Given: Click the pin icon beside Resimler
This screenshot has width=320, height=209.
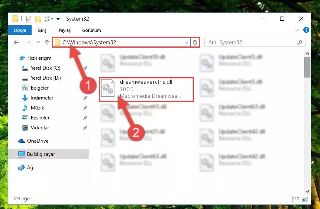Looking at the screenshot, I should point(85,118).
